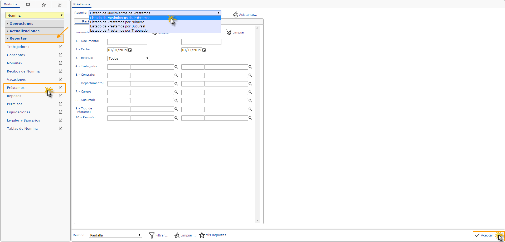505x242 pixels.
Task: Click the first Documento input field
Action: (127, 42)
